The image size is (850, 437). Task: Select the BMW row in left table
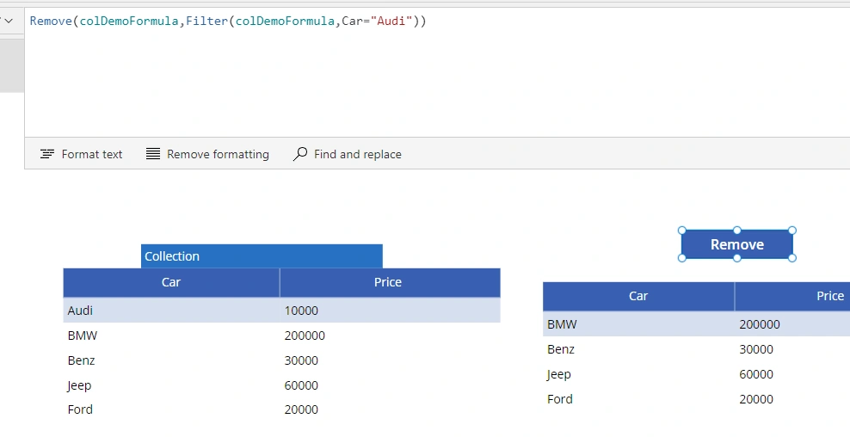[x=282, y=335]
